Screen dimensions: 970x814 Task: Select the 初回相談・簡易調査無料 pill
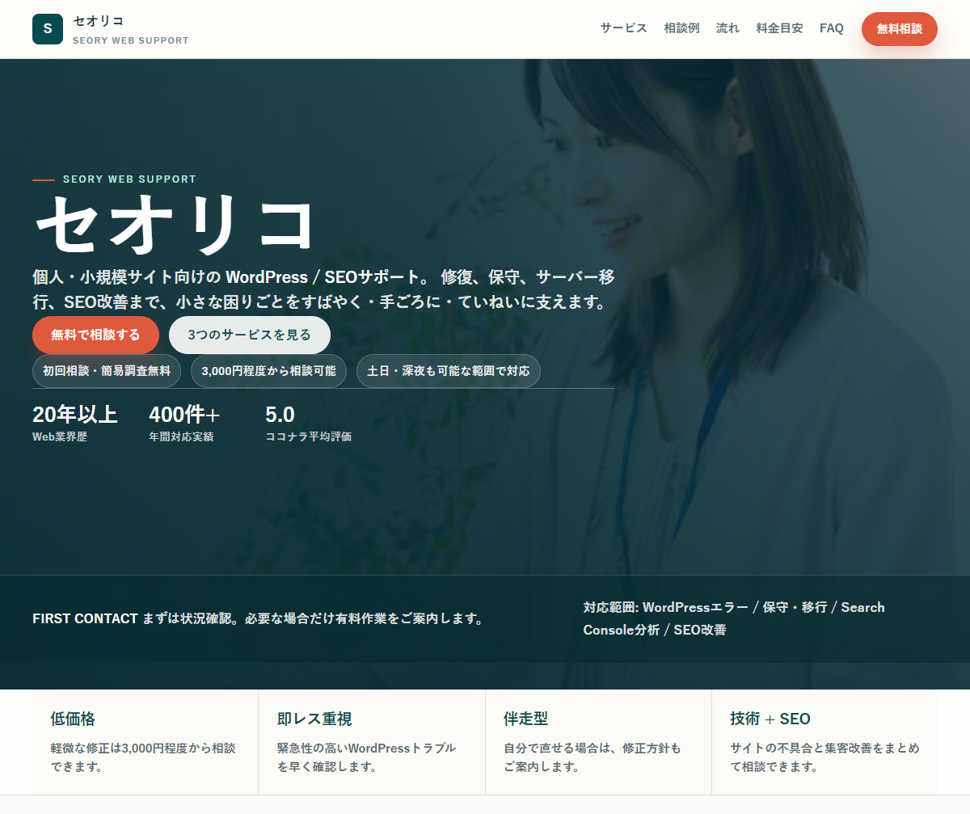pos(107,371)
